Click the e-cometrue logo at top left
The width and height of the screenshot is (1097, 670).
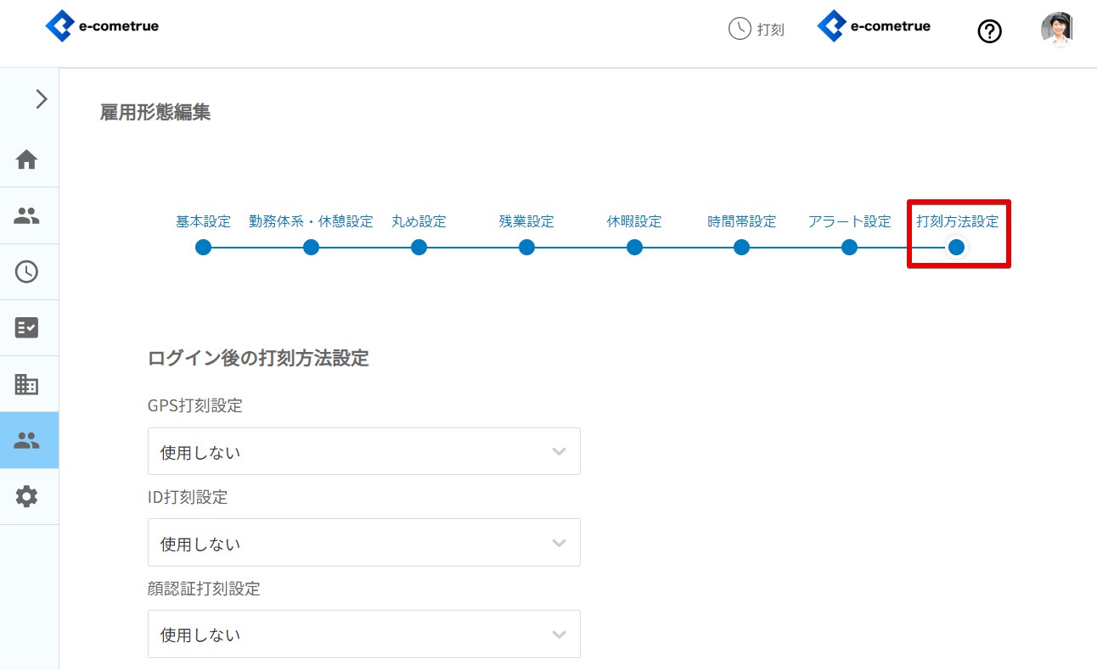coord(102,26)
